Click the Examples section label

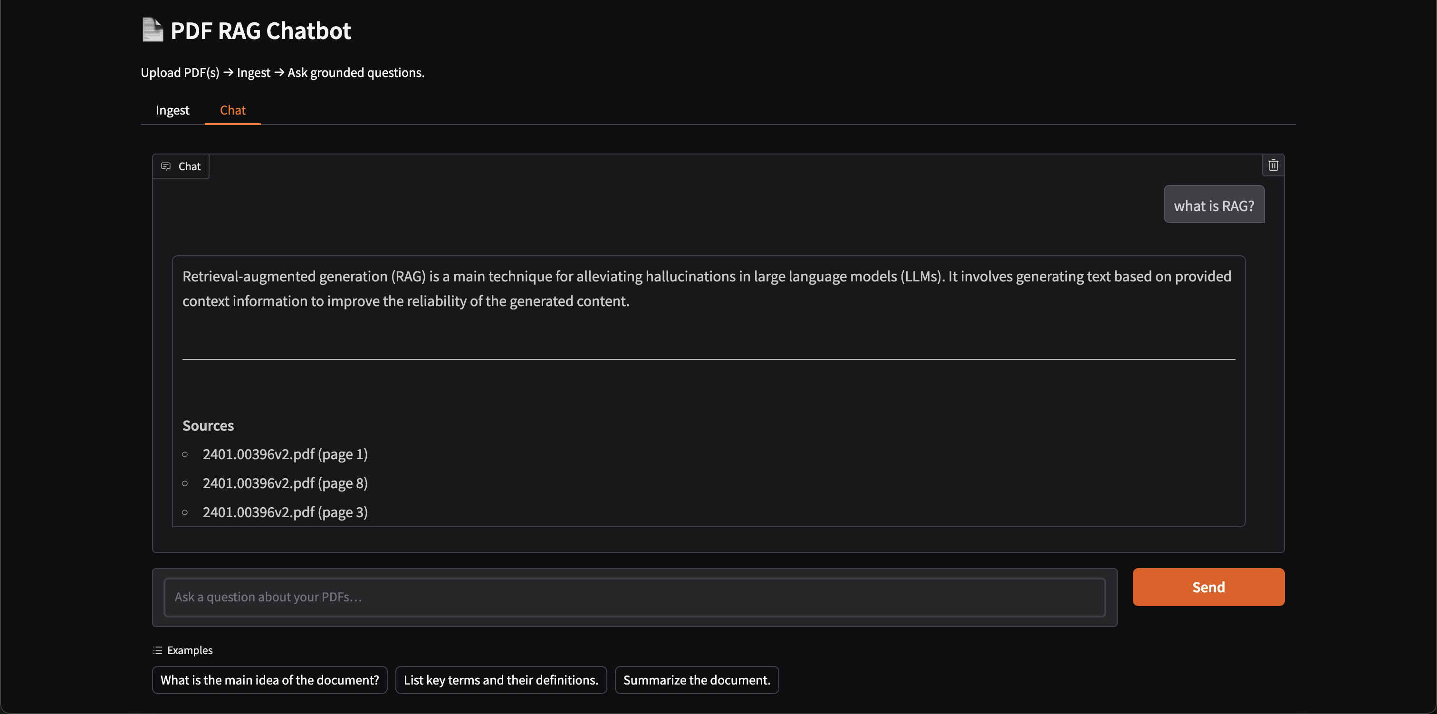(x=190, y=650)
